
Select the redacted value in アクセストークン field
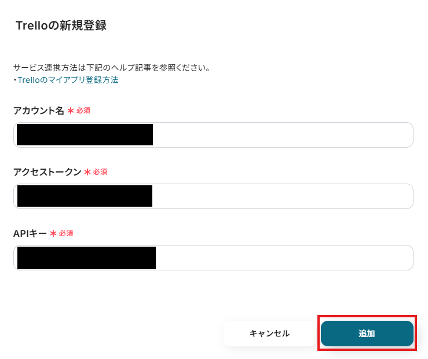[85, 196]
